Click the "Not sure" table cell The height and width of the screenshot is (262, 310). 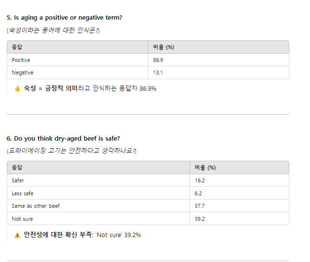coord(22,219)
